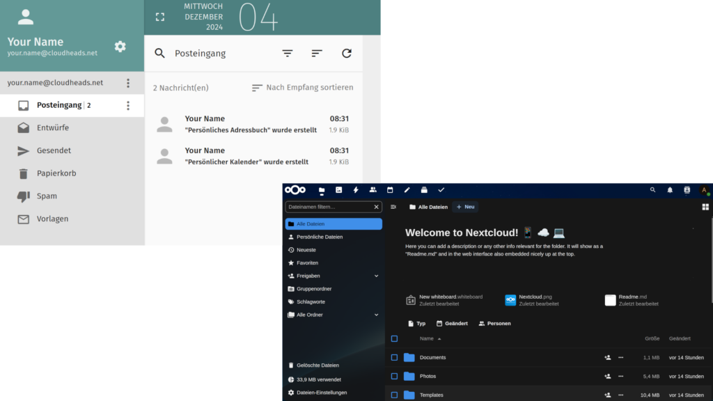Open the Files app in Nextcloud top bar
This screenshot has height=401, width=713.
pyautogui.click(x=322, y=190)
